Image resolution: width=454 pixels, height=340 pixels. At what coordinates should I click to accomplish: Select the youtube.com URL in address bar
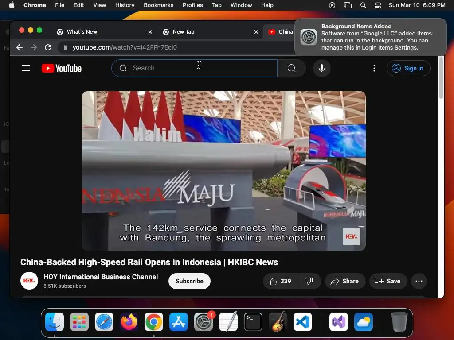pos(125,47)
